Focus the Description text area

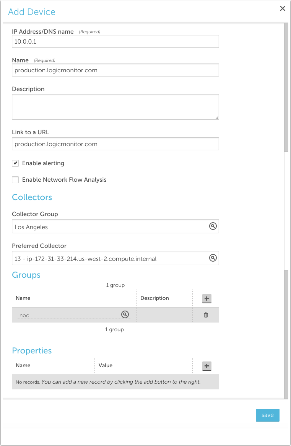[x=115, y=107]
